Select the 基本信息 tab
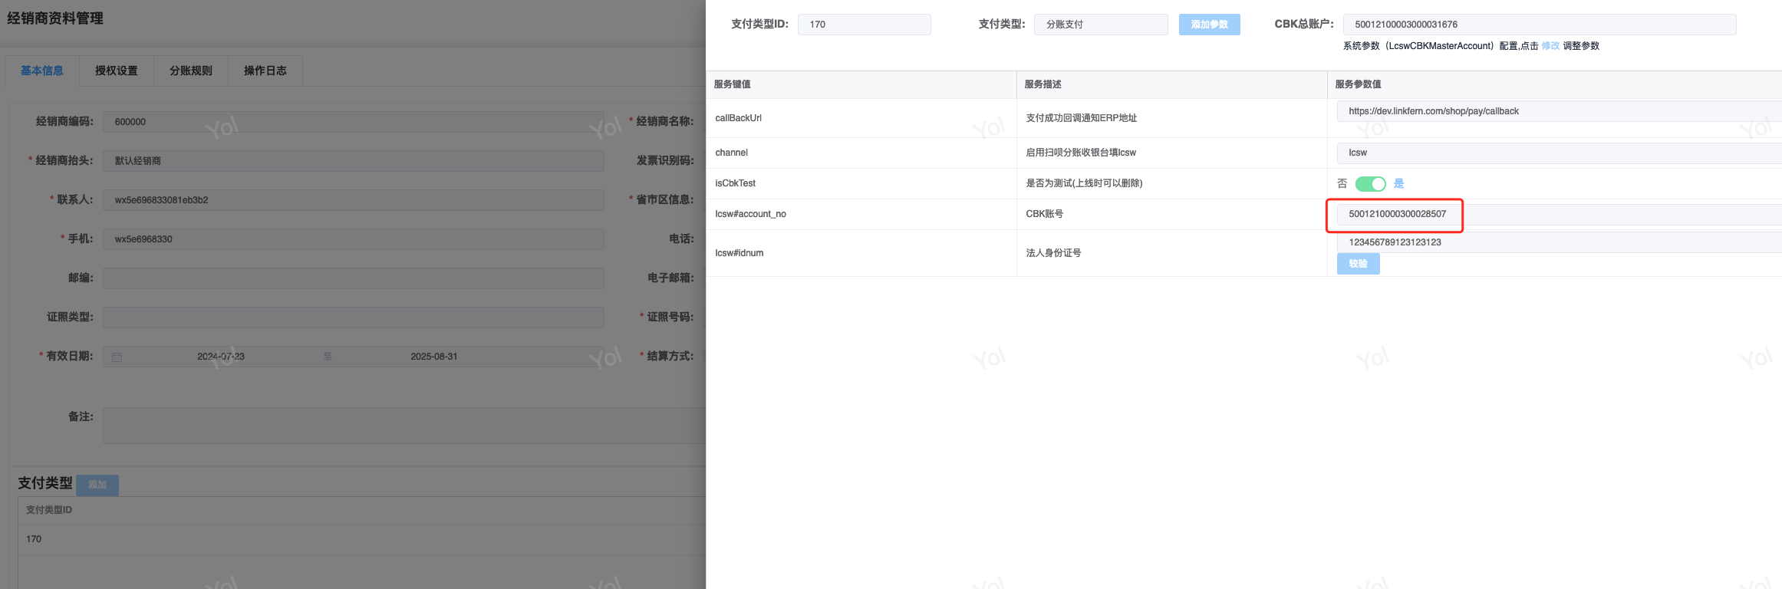Screen dimensions: 1782x589 pyautogui.click(x=42, y=71)
